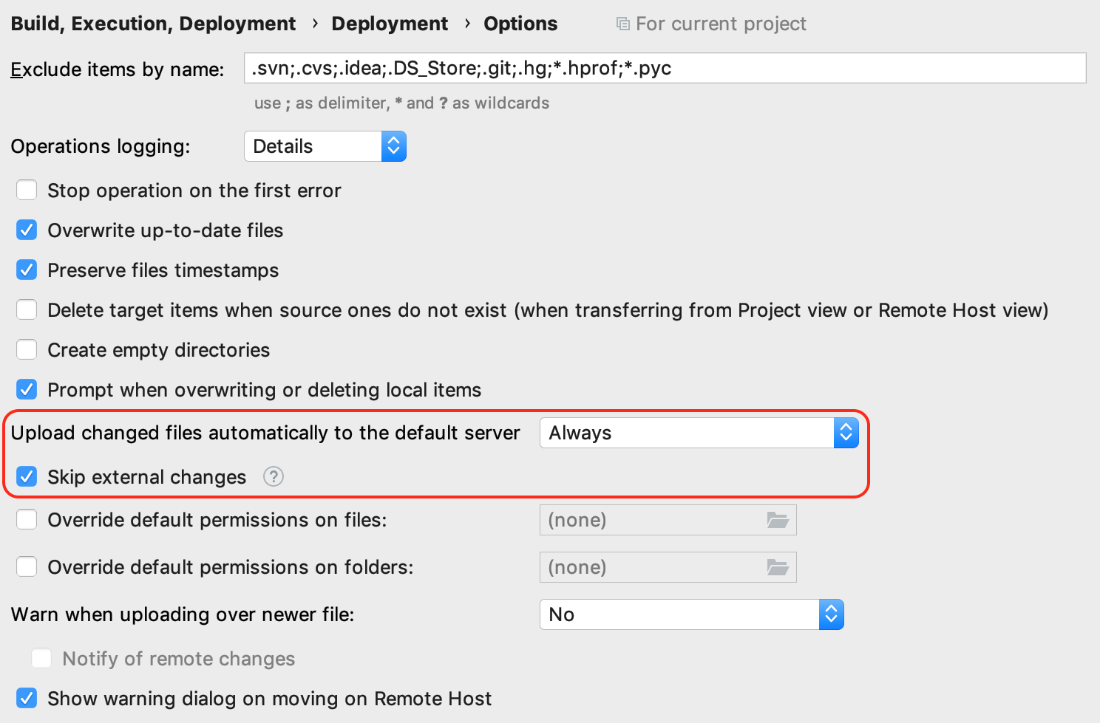Uncheck Preserve files timestamps
The height and width of the screenshot is (723, 1100).
[x=27, y=270]
